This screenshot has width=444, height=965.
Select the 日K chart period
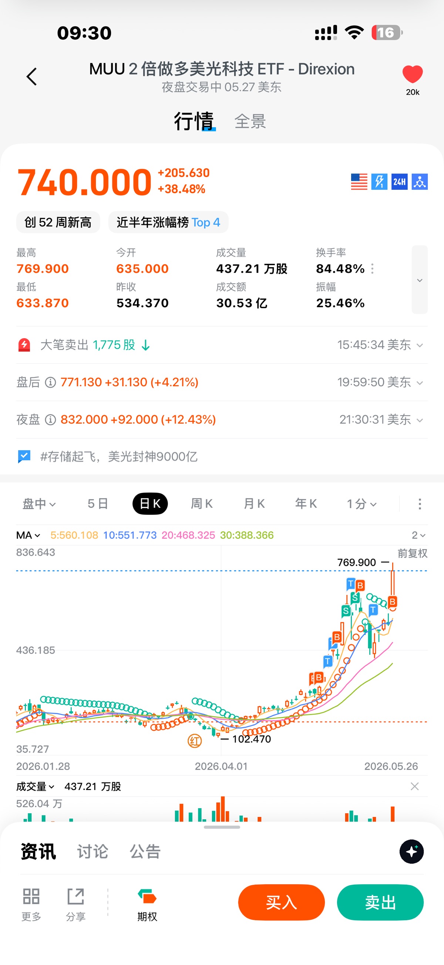(x=150, y=504)
